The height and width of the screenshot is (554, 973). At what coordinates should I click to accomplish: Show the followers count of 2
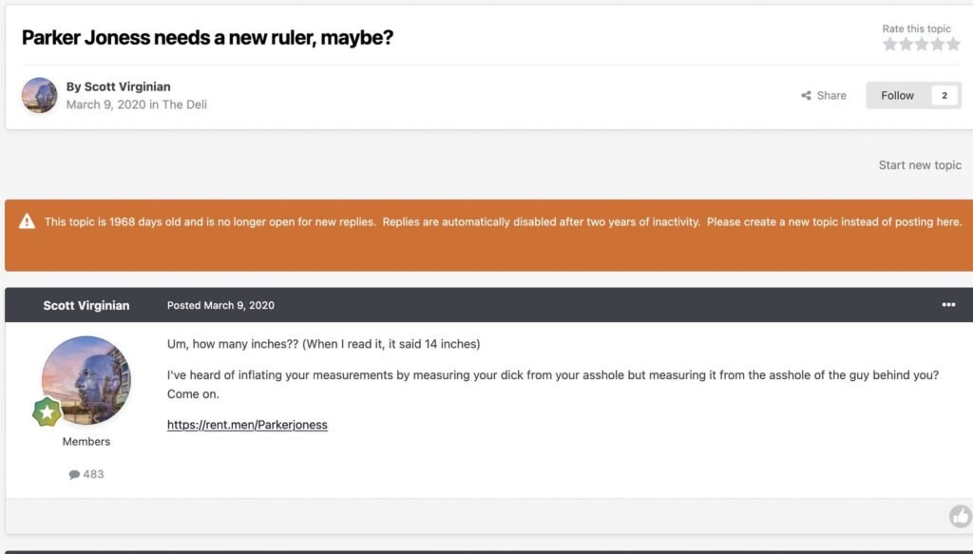point(944,95)
